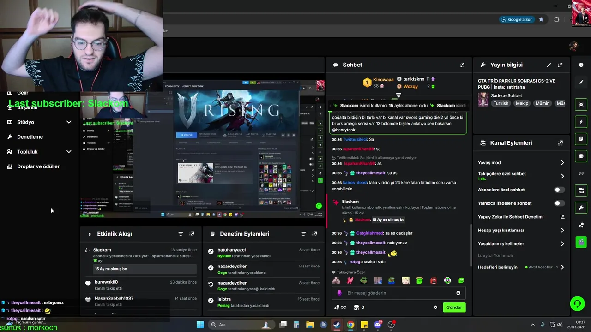Focus the Bir mesaj gönderin chat input
Screen dimensions: 591x332
click(398, 293)
